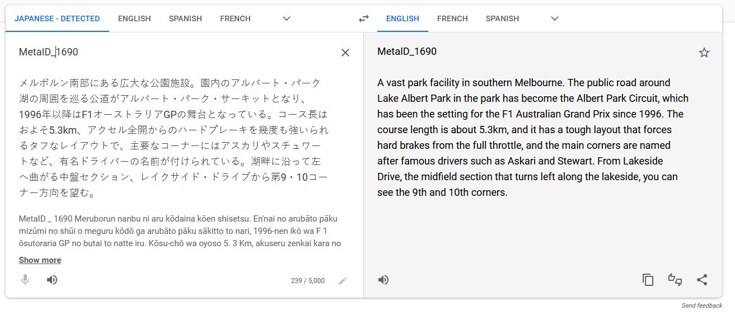Image resolution: width=735 pixels, height=315 pixels.
Task: Copy the translated text
Action: pyautogui.click(x=648, y=280)
